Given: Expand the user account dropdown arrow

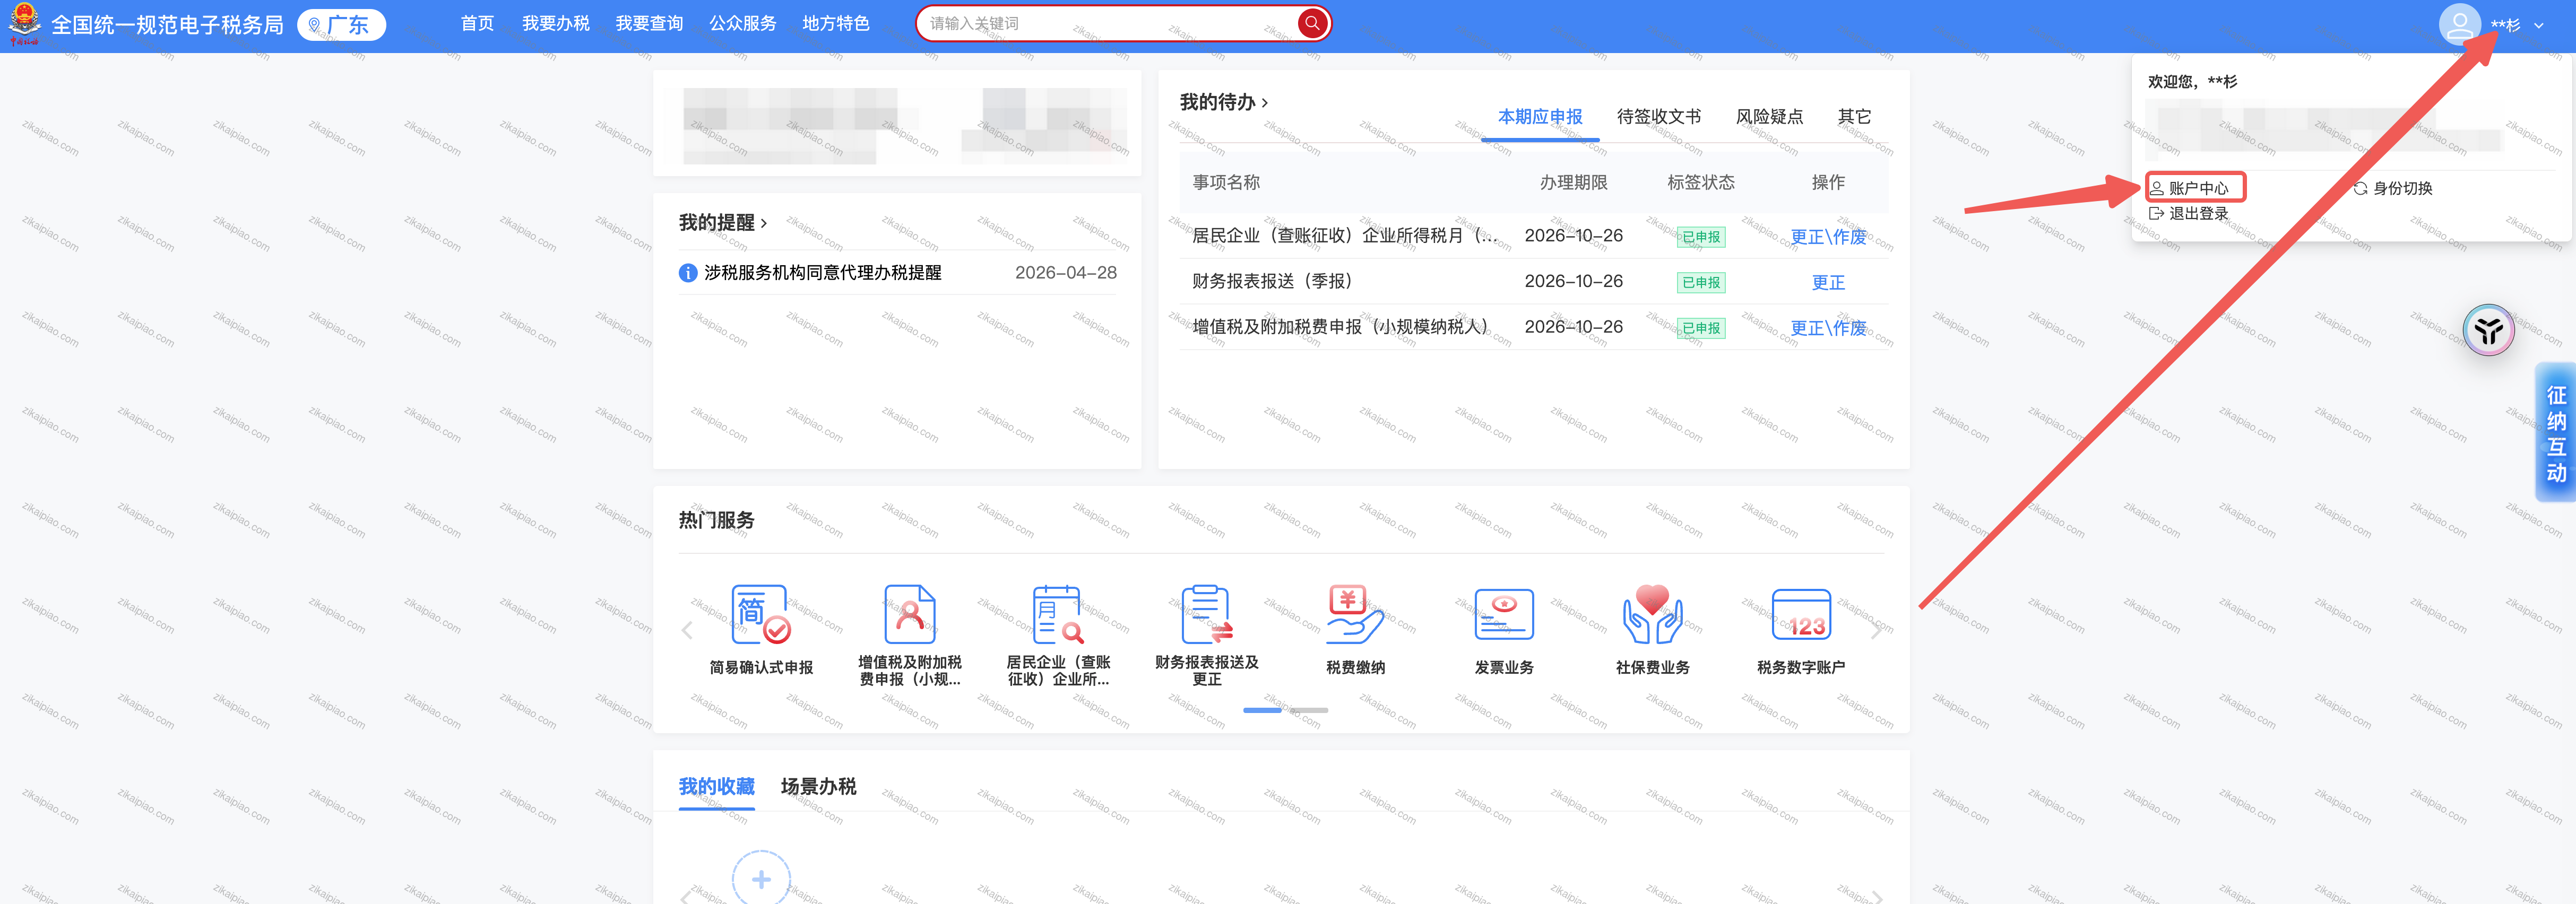Looking at the screenshot, I should coord(2539,25).
